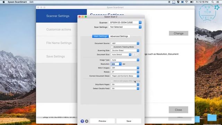Minimize the Epson Scan 2 window
222x125 pixels.
pyautogui.click(x=83, y=17)
